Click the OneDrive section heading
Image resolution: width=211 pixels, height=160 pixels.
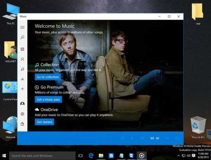(49, 109)
